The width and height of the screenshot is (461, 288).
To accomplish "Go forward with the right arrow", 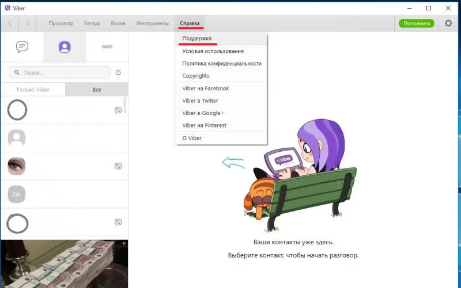I will point(27,23).
